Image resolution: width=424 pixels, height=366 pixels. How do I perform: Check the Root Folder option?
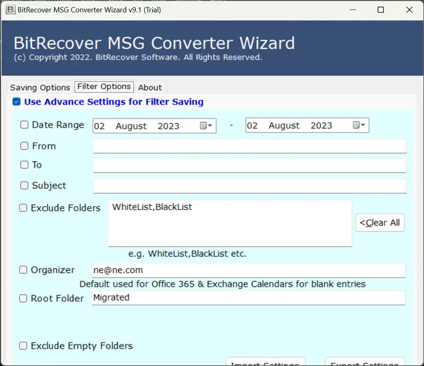pyautogui.click(x=23, y=299)
